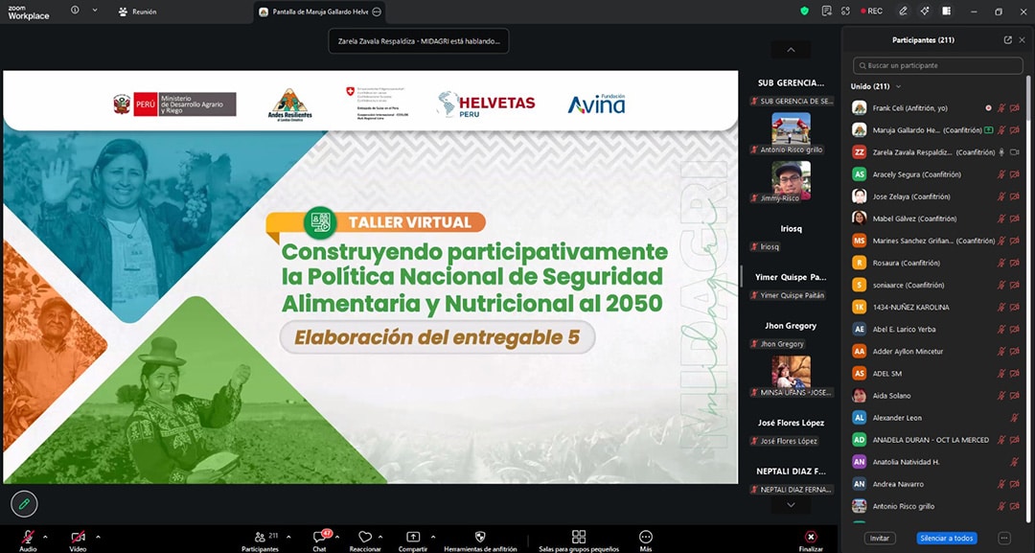Click the Invitar button

tap(880, 538)
